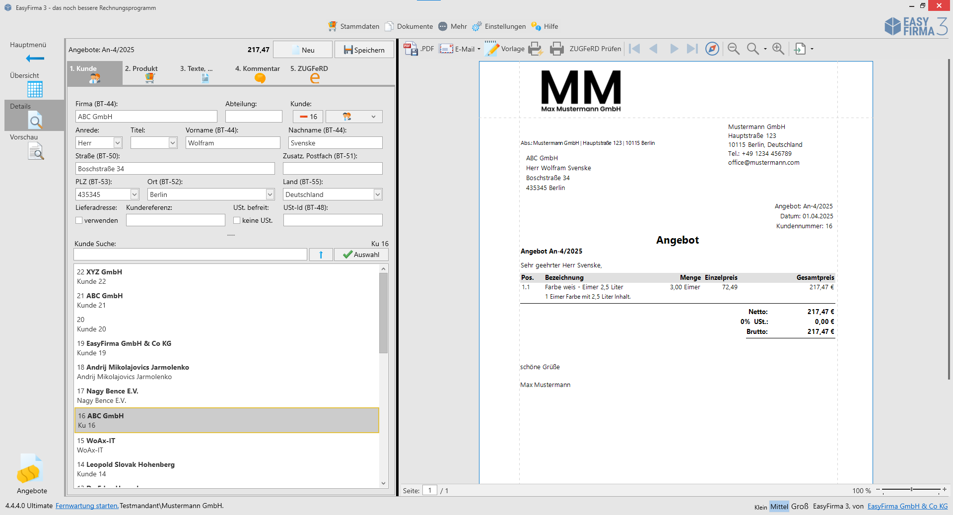
Task: Click the Firma input field
Action: [146, 117]
